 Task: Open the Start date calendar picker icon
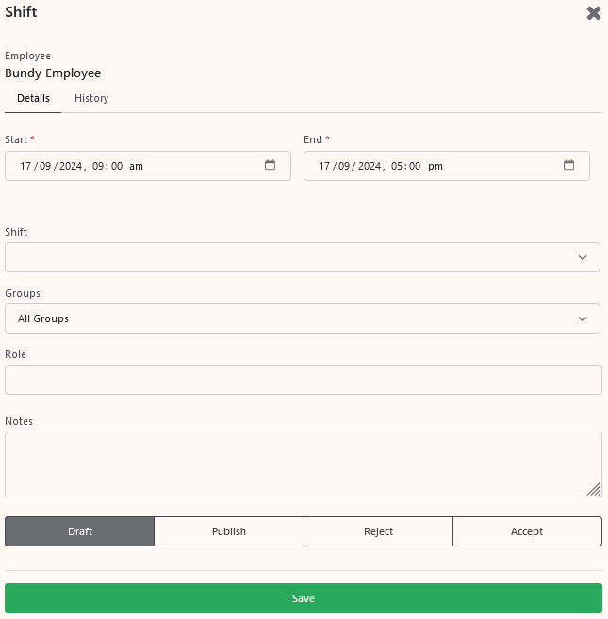(x=270, y=165)
